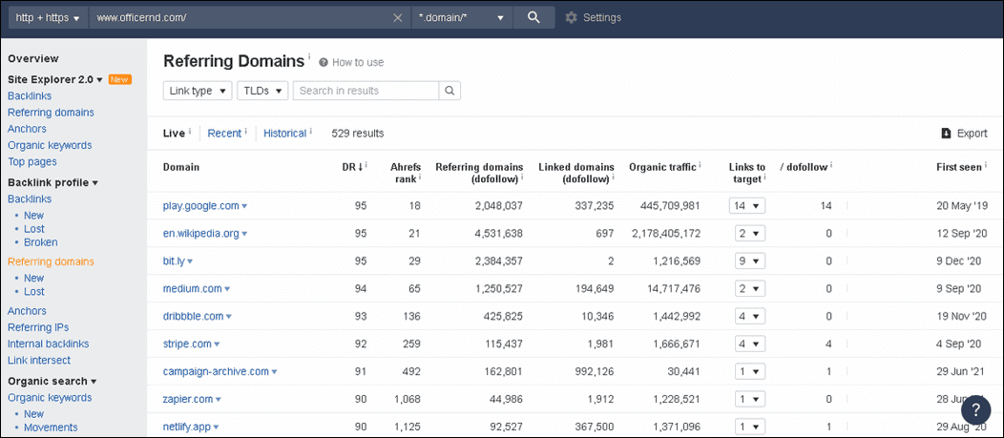Click the New badge next to Site Explorer 2.0
Viewport: 1004px width, 438px height.
click(119, 79)
